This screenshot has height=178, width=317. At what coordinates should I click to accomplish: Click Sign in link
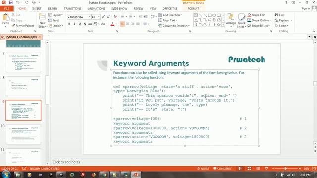coord(305,8)
